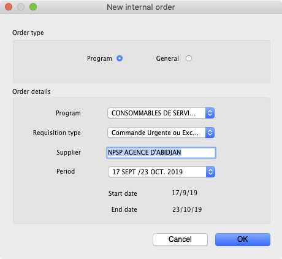Click the Supplier field label

click(69, 152)
